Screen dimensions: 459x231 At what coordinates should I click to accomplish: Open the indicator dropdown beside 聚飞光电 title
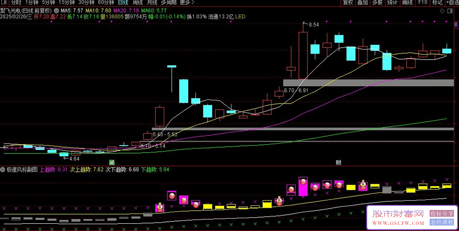click(x=56, y=11)
